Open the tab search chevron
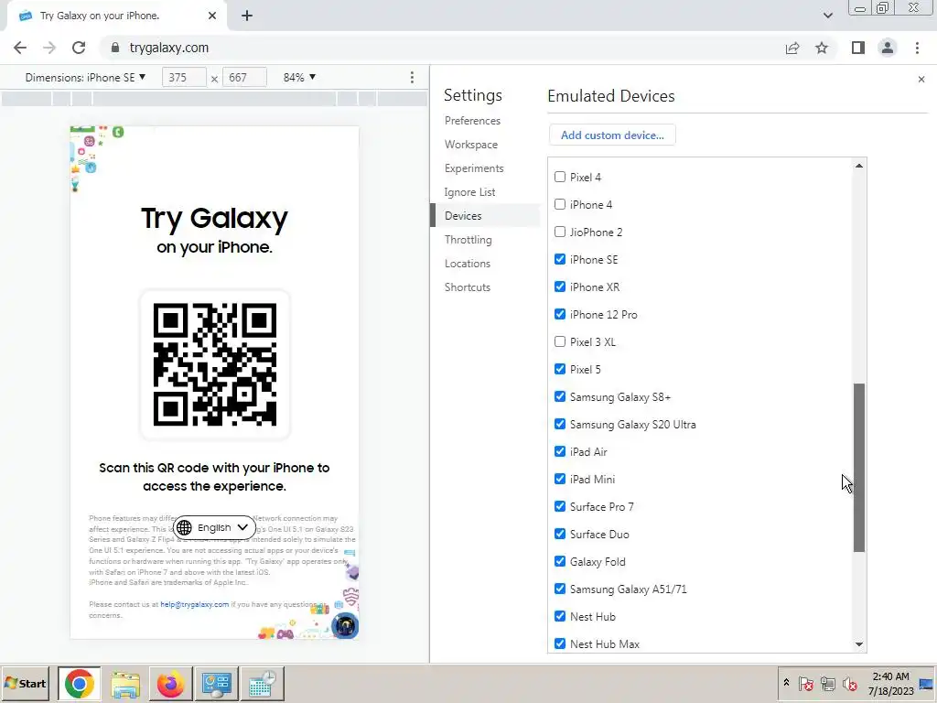Screen dimensions: 937x703 [x=827, y=16]
